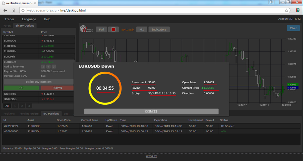Click the red chart color square button
The image size is (303, 161).
113,30
